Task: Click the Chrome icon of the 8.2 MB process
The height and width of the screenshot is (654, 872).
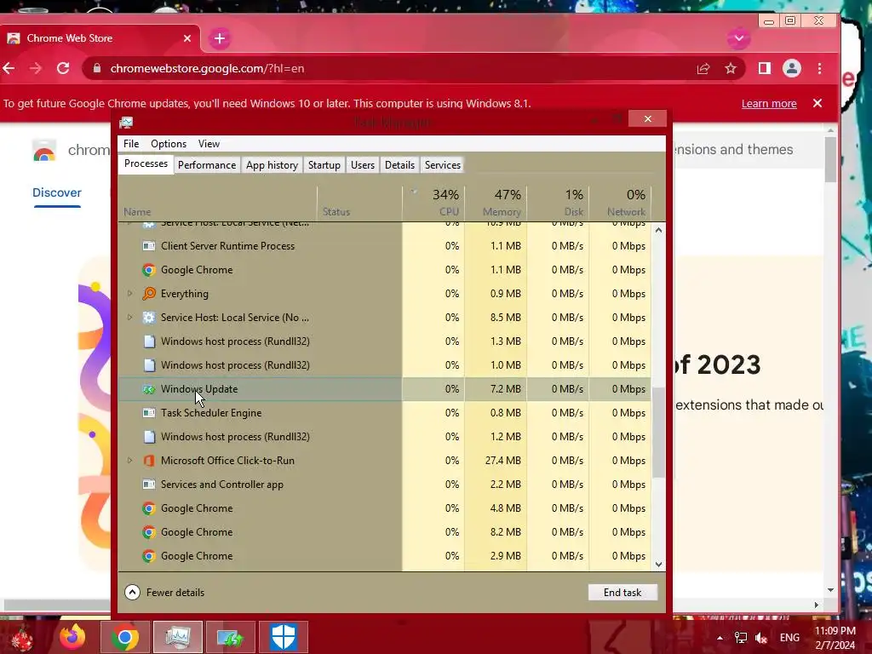Action: (x=148, y=532)
